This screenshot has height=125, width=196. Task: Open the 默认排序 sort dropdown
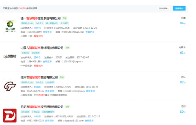[164, 9]
